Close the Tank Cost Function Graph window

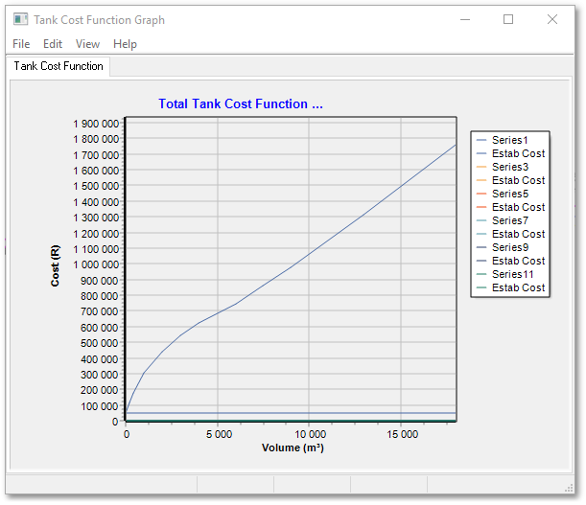click(552, 19)
